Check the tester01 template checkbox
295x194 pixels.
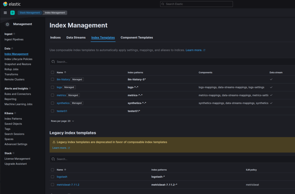[x=52, y=111]
